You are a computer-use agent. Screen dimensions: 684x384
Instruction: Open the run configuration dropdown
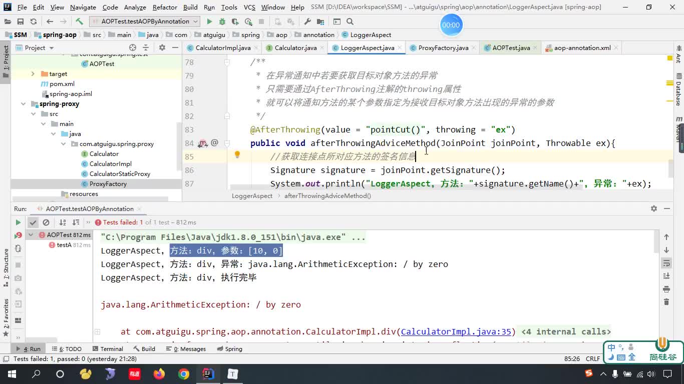click(145, 21)
